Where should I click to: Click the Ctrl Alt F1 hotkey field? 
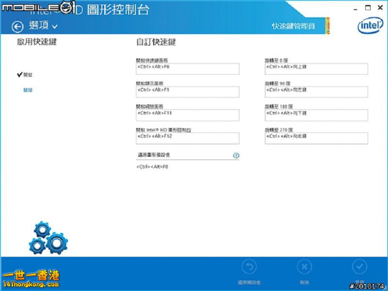point(188,92)
